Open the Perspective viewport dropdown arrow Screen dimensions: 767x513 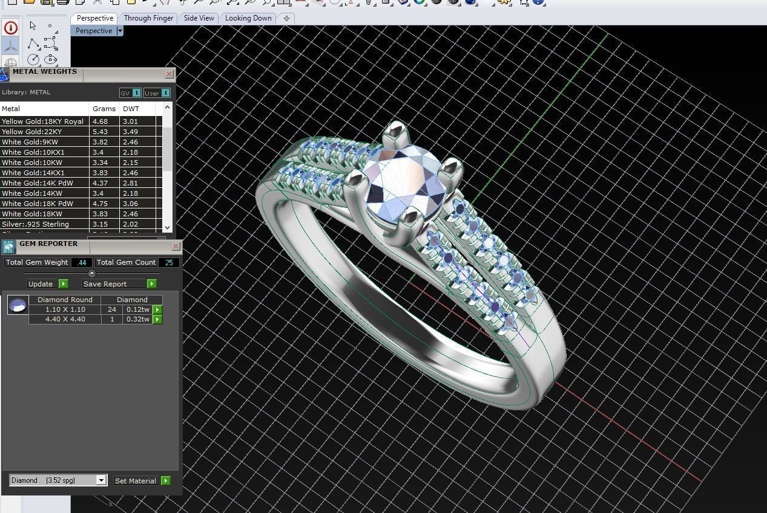[120, 31]
